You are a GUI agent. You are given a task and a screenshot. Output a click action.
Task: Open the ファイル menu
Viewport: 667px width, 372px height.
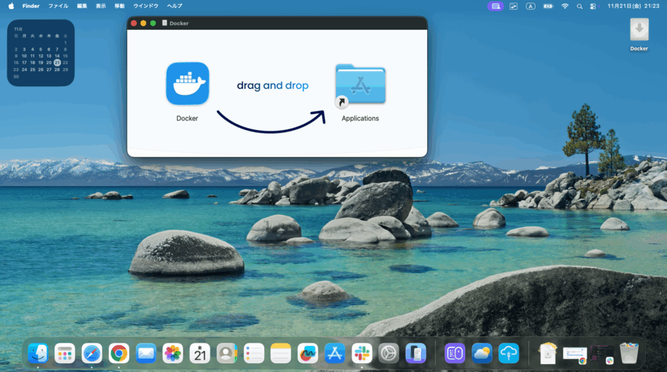(x=58, y=6)
